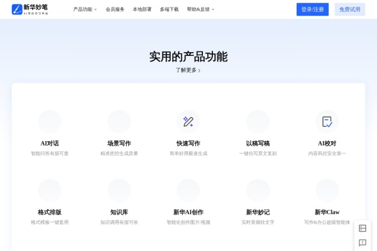Click the 新华Claw circular icon placeholder

click(x=327, y=191)
